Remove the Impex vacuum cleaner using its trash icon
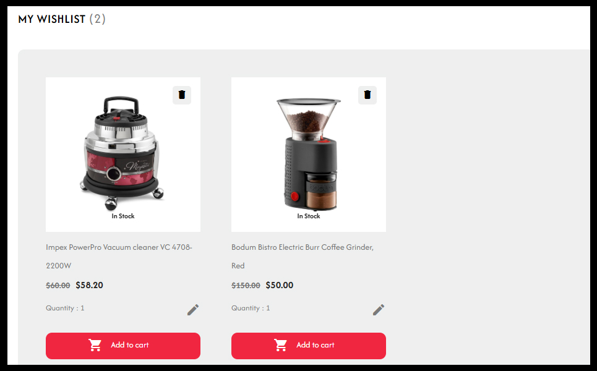597x371 pixels. tap(182, 95)
